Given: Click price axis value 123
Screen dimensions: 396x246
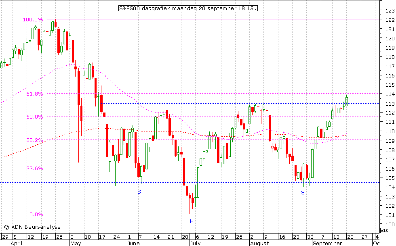Looking at the screenshot, I should point(390,10).
